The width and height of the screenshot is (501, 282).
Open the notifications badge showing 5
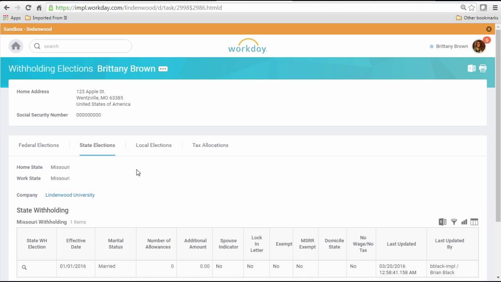[487, 40]
